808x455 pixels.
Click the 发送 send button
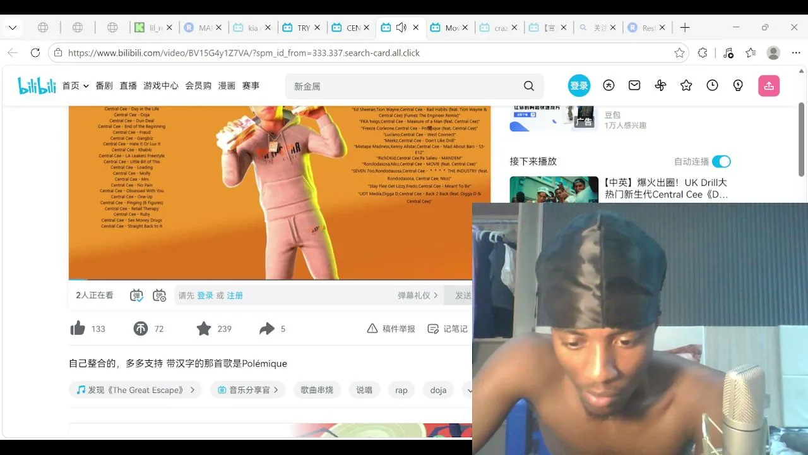click(463, 295)
